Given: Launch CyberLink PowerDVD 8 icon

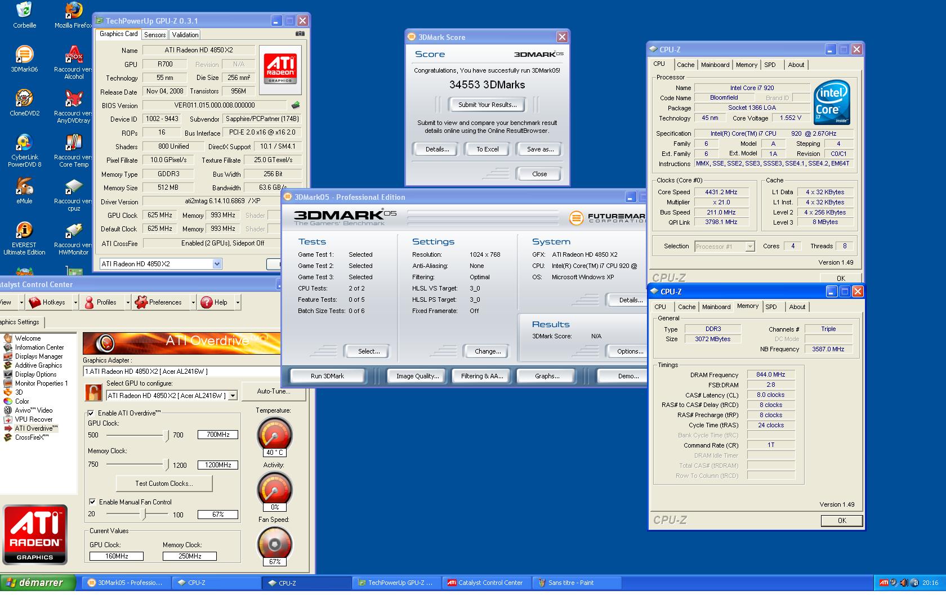Looking at the screenshot, I should (x=24, y=142).
